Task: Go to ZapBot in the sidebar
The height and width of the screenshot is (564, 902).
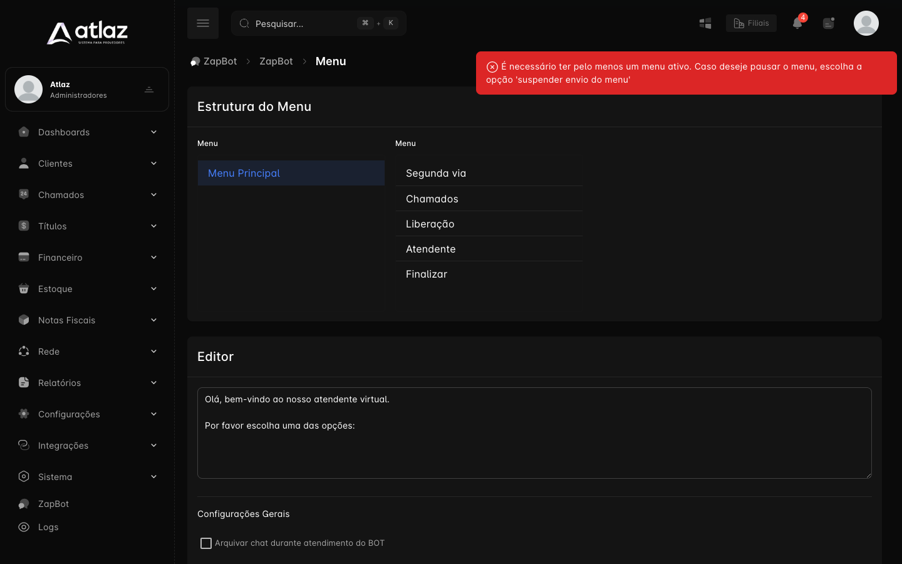Action: pos(53,504)
